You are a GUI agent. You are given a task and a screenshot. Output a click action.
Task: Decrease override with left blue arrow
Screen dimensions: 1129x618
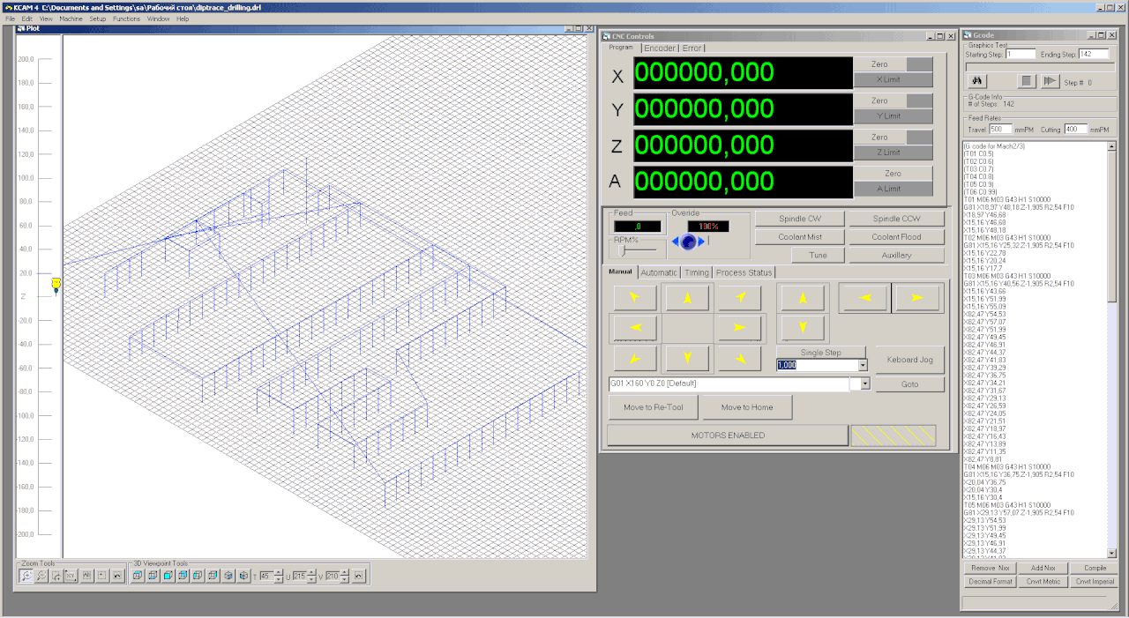coord(676,242)
